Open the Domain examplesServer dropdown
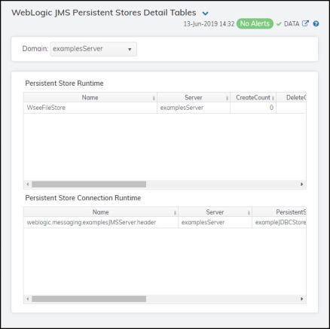Image resolution: width=330 pixels, height=329 pixels. [93, 49]
